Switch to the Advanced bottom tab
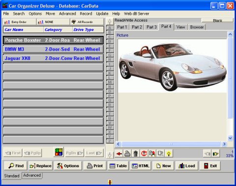 (x=32, y=175)
